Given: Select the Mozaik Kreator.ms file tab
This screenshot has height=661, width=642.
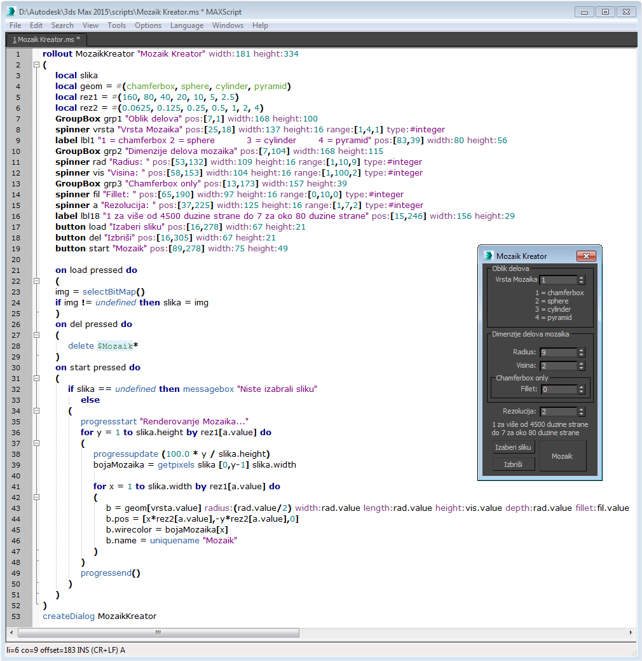Looking at the screenshot, I should [46, 39].
